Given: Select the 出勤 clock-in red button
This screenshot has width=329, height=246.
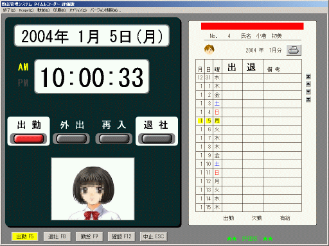Looking at the screenshot, I should [29, 139].
